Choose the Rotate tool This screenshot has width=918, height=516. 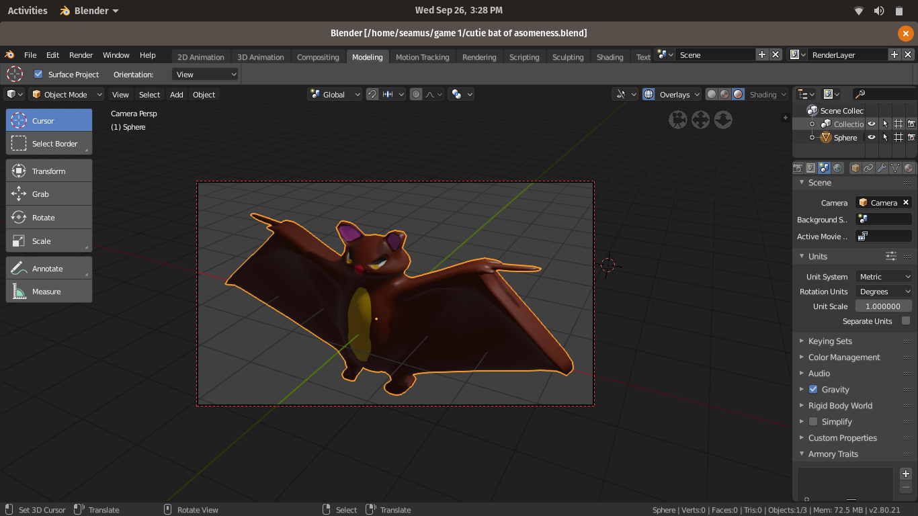pyautogui.click(x=49, y=218)
